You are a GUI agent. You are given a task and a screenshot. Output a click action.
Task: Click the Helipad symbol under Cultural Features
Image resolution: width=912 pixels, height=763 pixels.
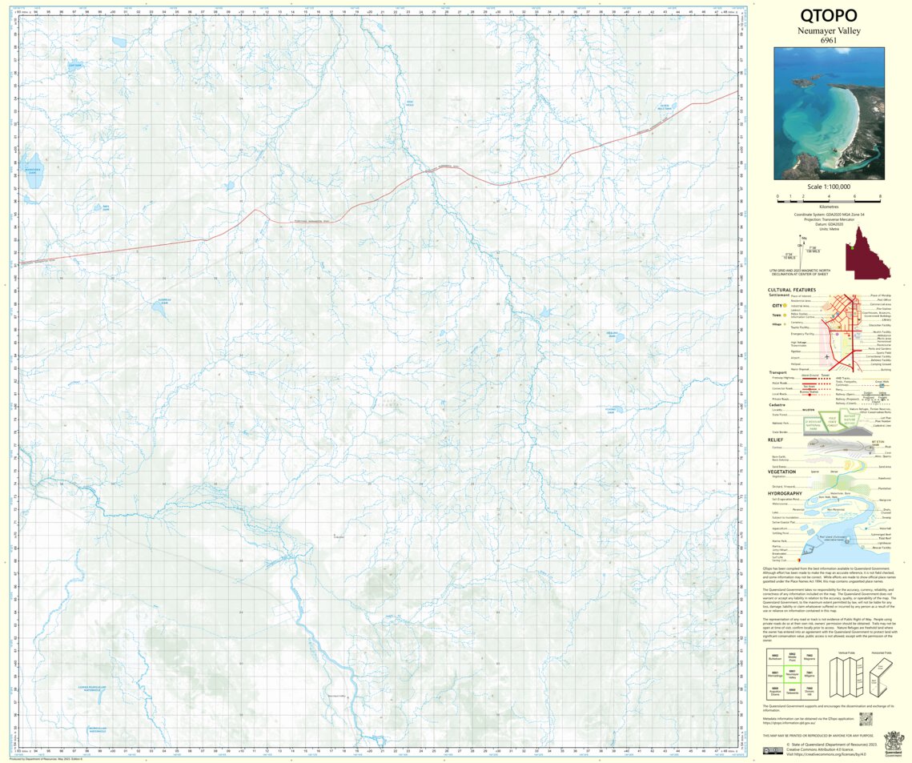[830, 364]
